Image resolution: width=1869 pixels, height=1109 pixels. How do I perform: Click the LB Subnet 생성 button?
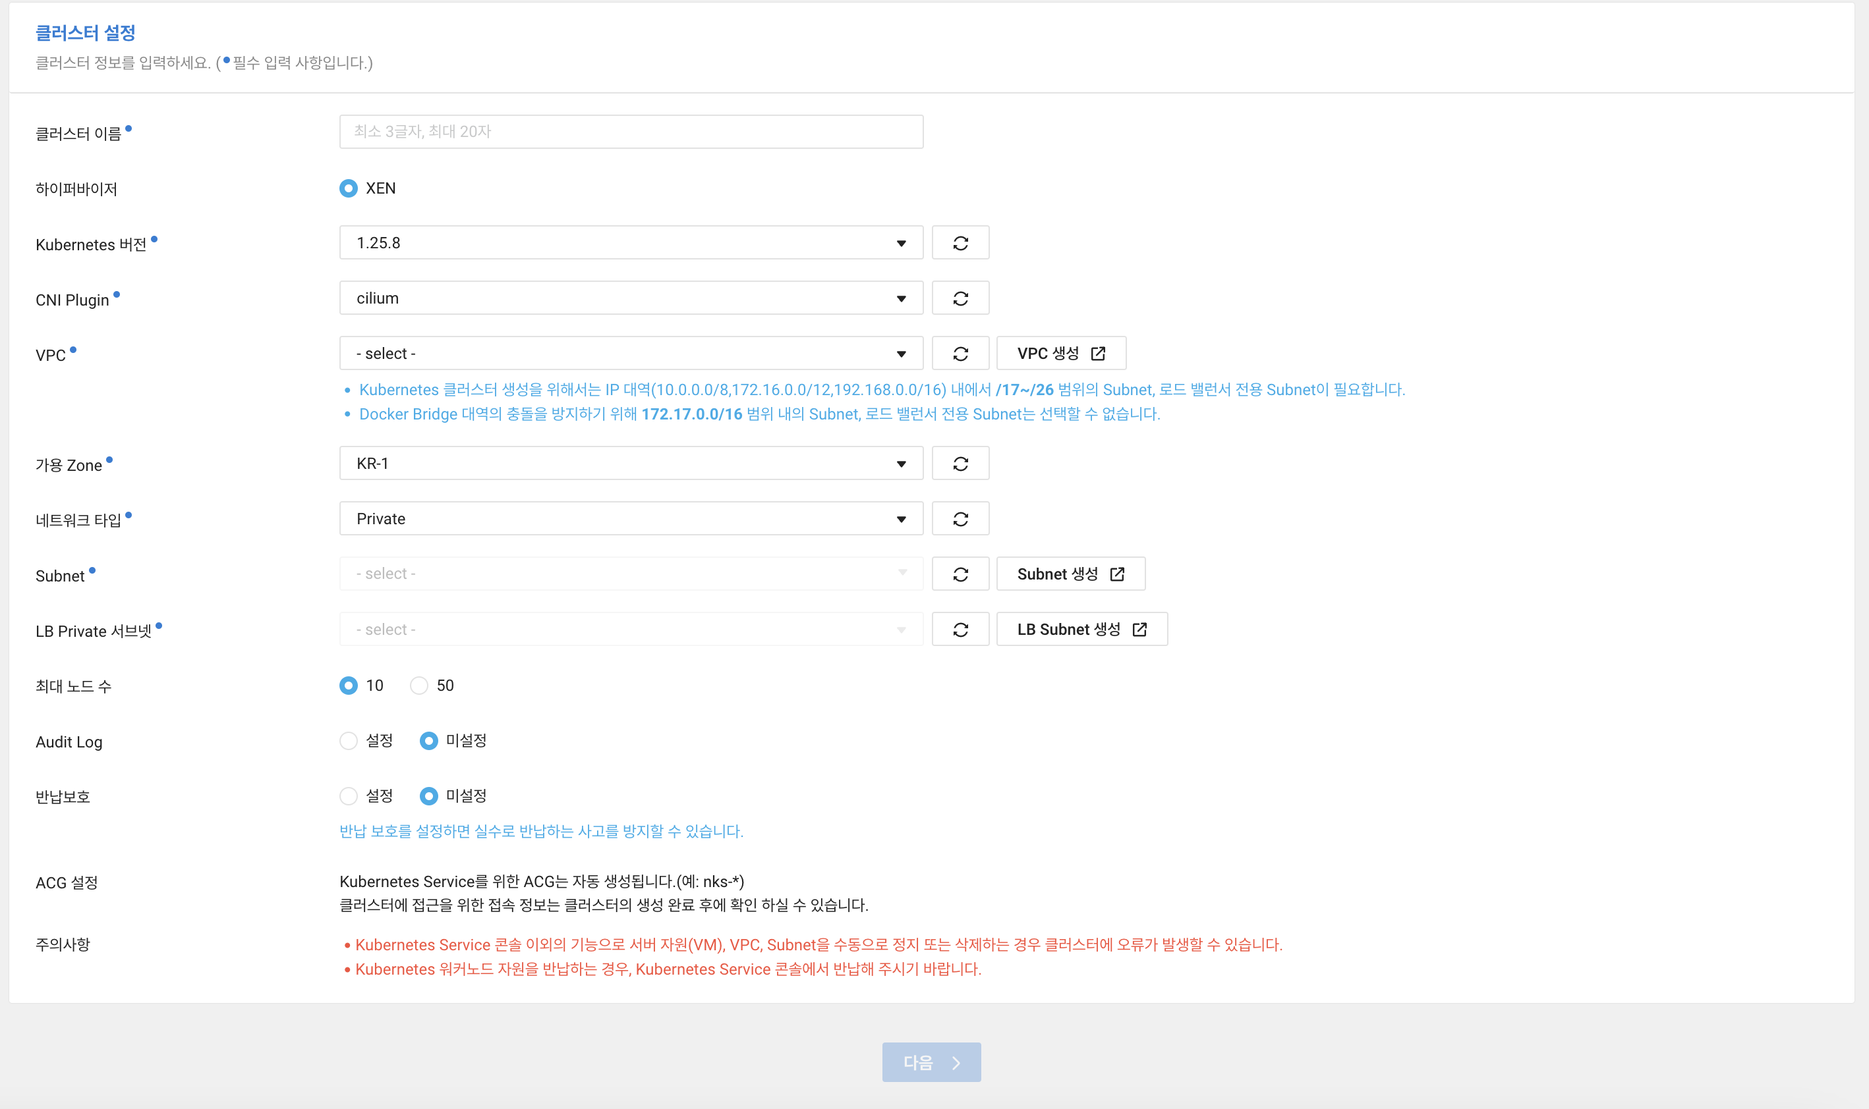(x=1081, y=629)
